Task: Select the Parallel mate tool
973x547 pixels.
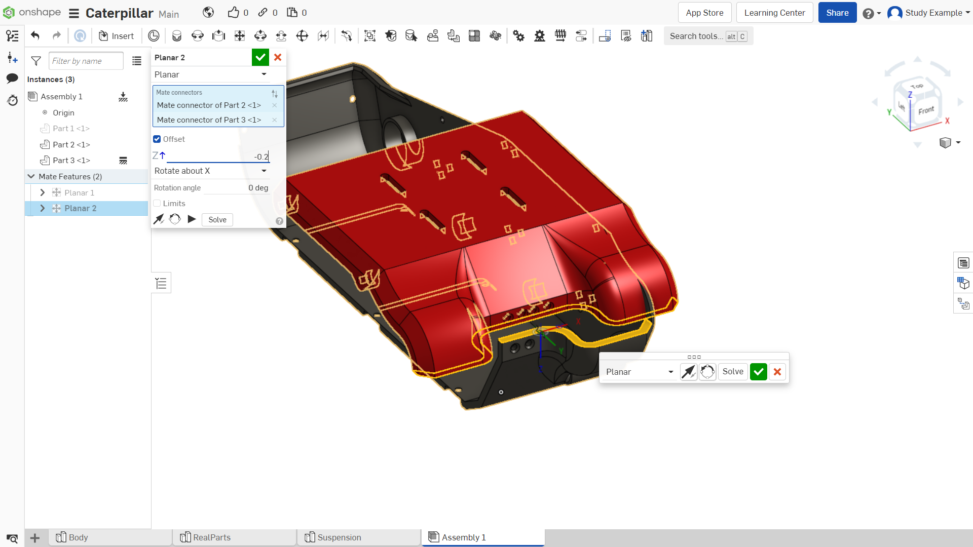Action: click(x=323, y=36)
